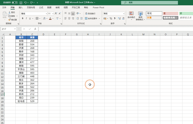Open the 文件 (File) menu tab
This screenshot has height=124, width=193.
click(x=4, y=7)
